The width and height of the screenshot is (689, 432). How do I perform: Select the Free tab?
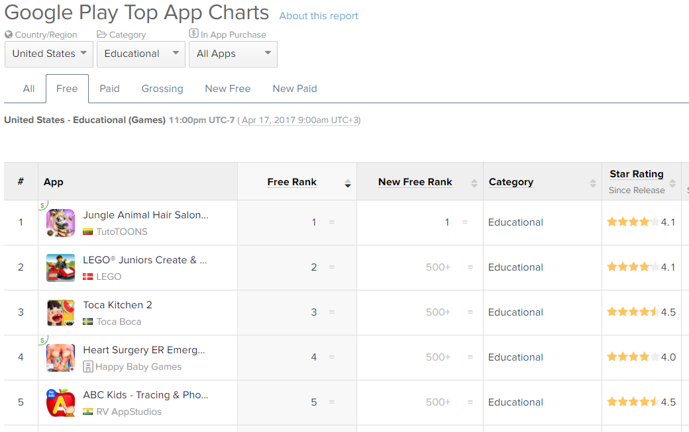(67, 89)
